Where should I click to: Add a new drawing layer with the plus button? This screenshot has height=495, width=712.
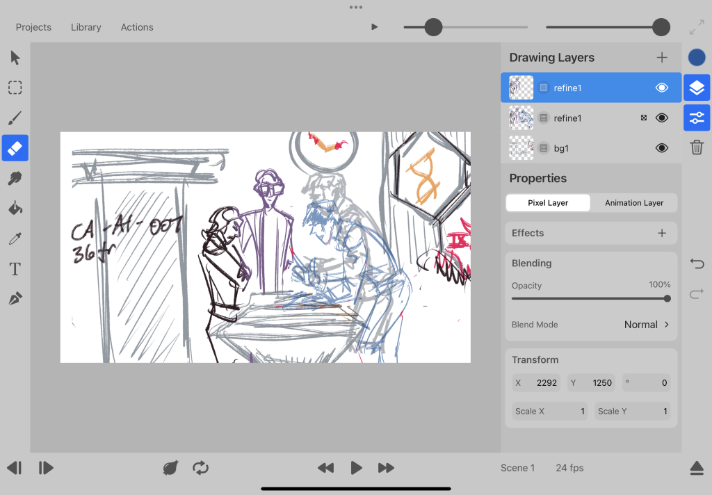(x=661, y=57)
